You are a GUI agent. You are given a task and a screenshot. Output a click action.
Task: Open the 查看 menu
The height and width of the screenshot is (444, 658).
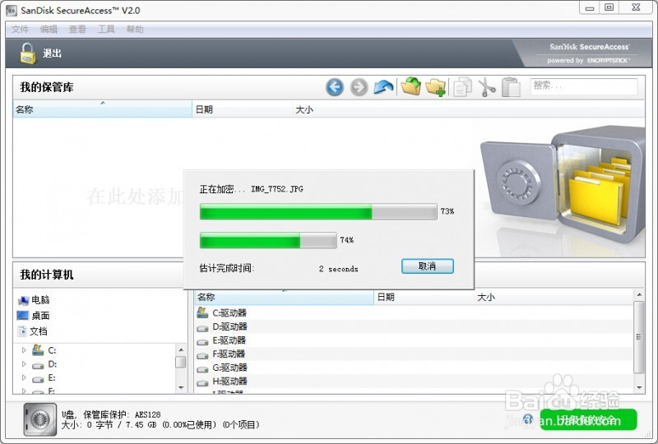pos(77,29)
